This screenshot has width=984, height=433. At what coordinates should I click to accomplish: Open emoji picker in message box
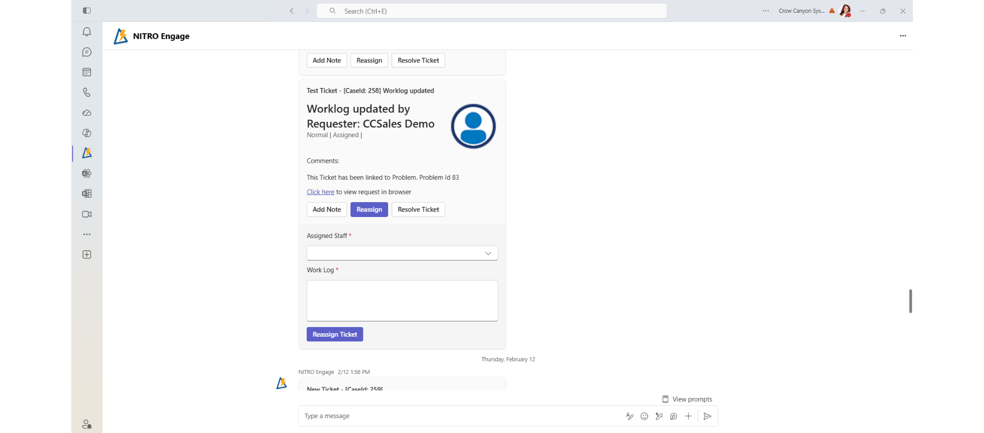pos(645,416)
